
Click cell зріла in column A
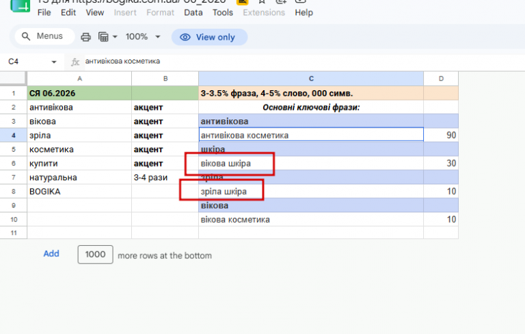coord(79,135)
